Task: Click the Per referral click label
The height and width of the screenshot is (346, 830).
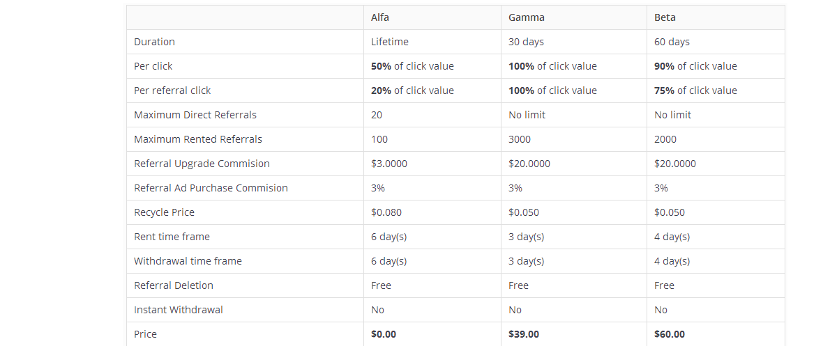Action: tap(172, 91)
